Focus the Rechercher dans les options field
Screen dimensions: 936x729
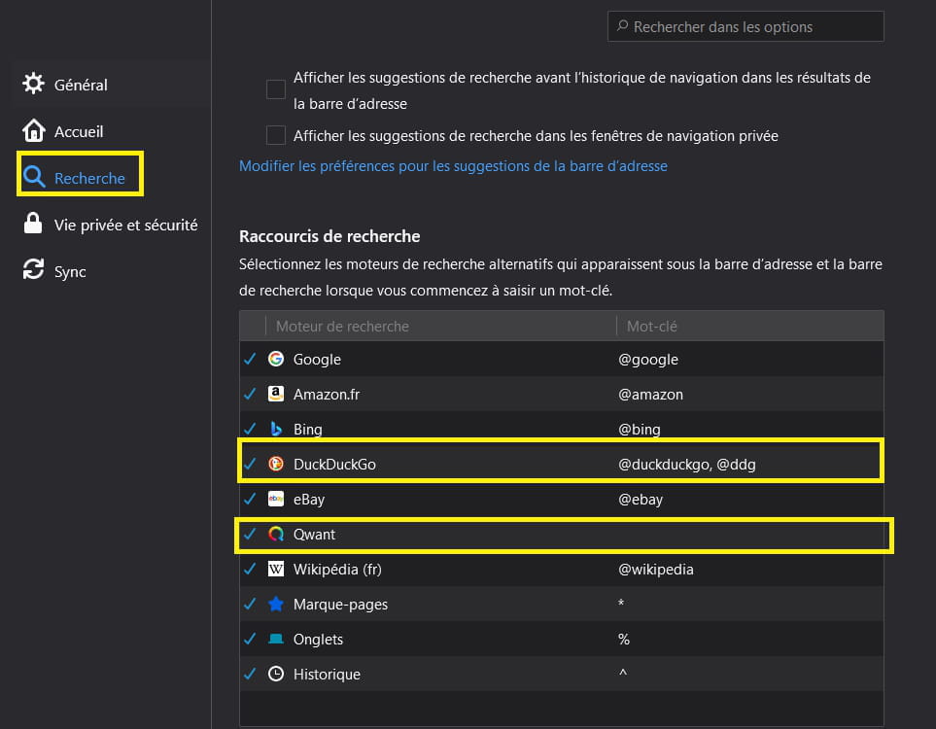[x=745, y=27]
